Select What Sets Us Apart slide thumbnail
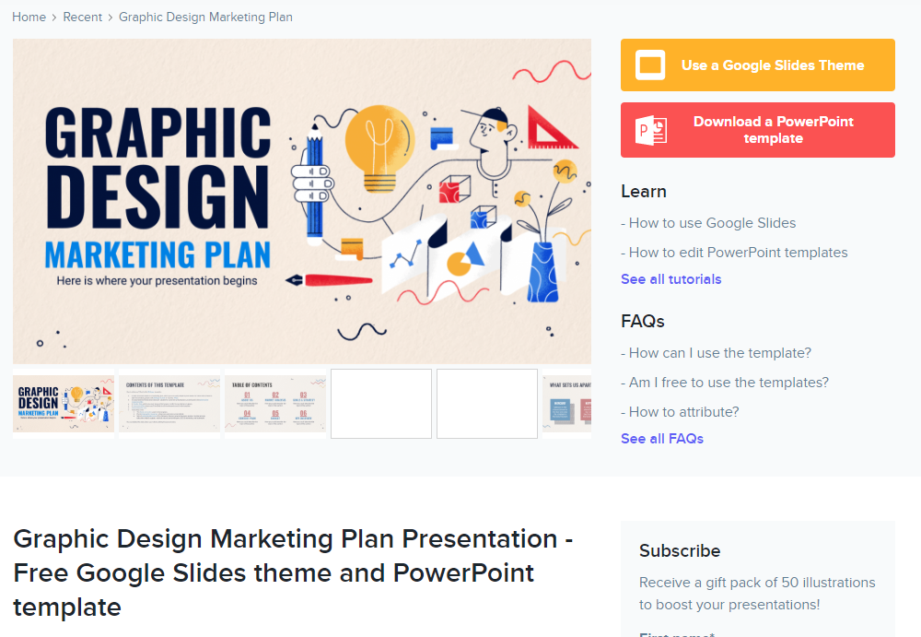This screenshot has width=921, height=637. tap(566, 404)
